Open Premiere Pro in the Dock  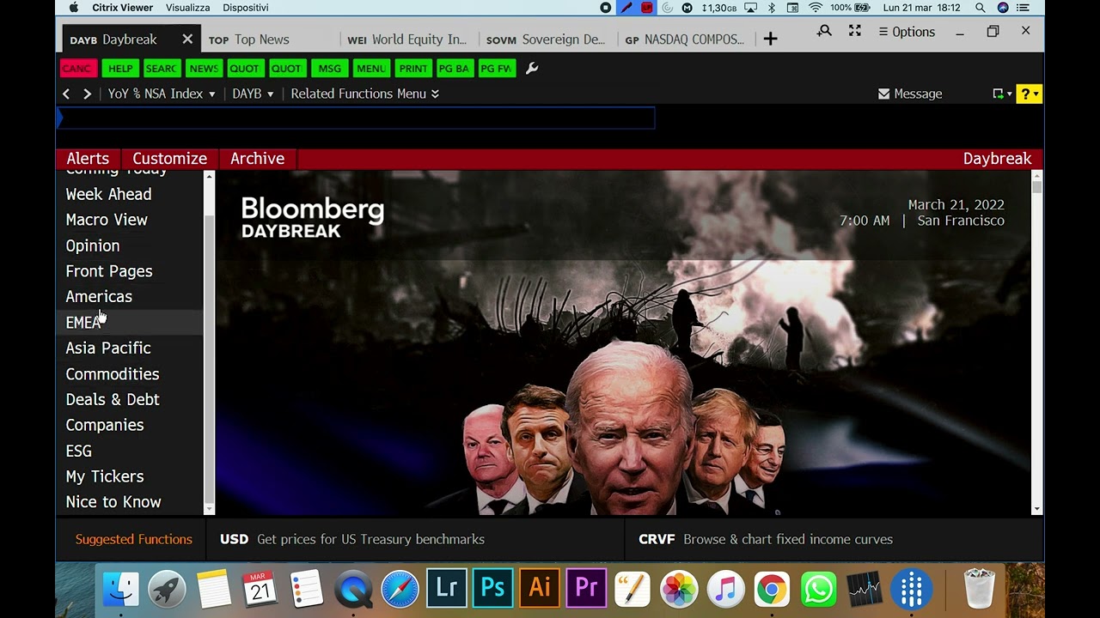[x=585, y=590]
